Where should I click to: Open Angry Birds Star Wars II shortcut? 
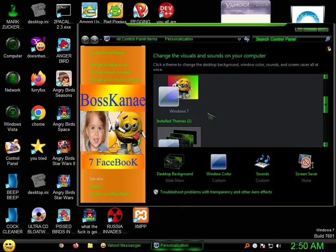click(64, 152)
